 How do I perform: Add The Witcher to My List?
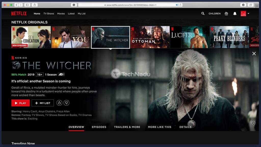(43, 103)
